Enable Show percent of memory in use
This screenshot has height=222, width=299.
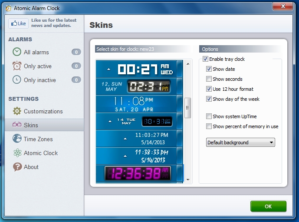209,126
